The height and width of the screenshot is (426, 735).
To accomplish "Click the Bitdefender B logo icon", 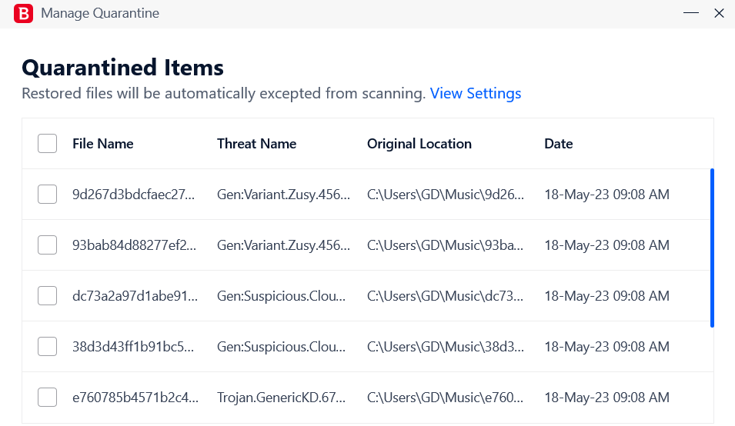I will pyautogui.click(x=23, y=13).
